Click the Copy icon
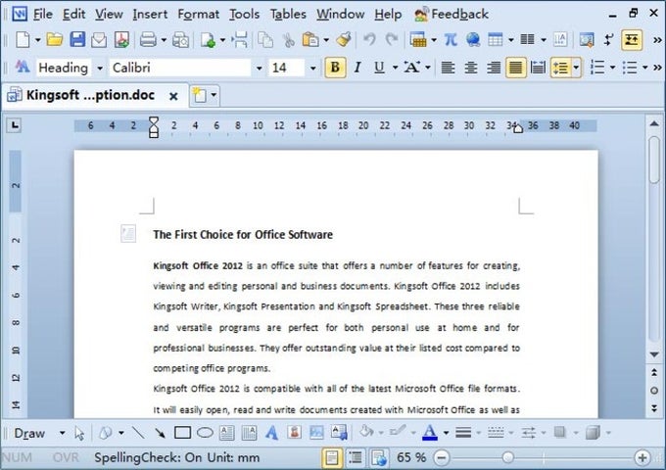This screenshot has width=666, height=470. pos(265,40)
